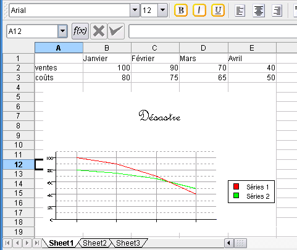
Task: Click the Mars cell
Action: [204, 59]
